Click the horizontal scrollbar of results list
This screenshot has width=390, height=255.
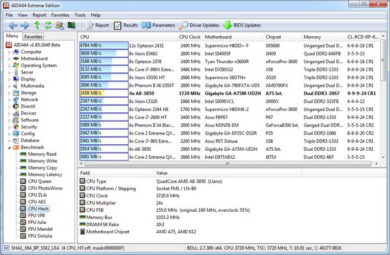227,164
